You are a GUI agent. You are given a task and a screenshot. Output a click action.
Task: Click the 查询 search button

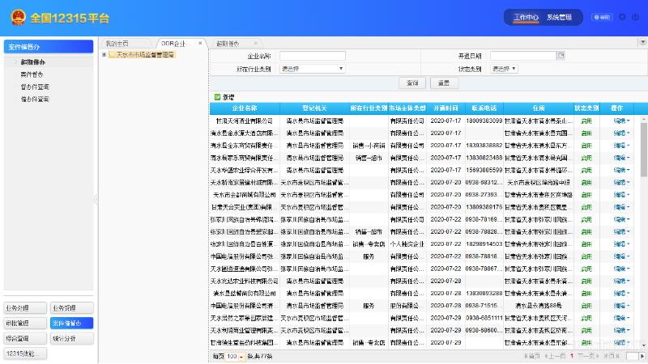[x=412, y=83]
